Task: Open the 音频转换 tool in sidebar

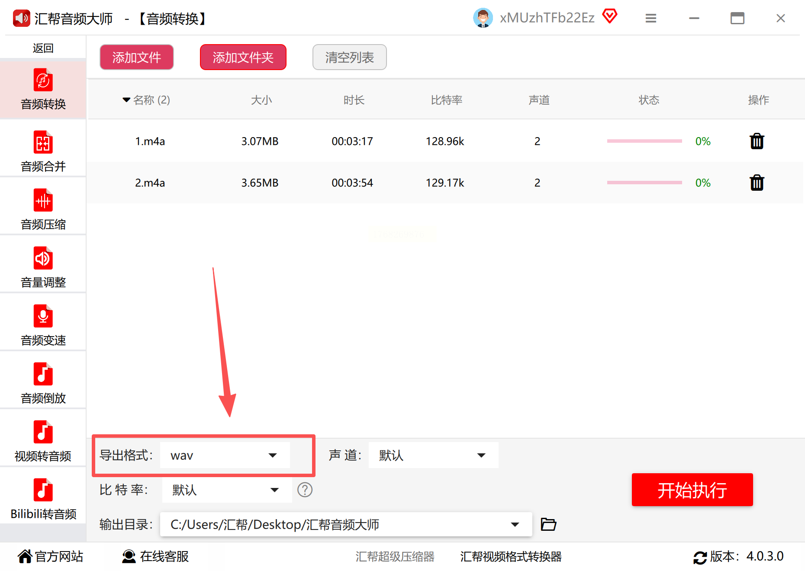Action: tap(43, 90)
